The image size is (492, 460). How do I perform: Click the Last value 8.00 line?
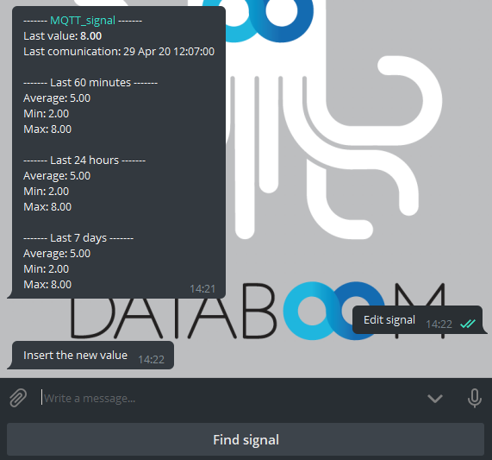[x=62, y=36]
